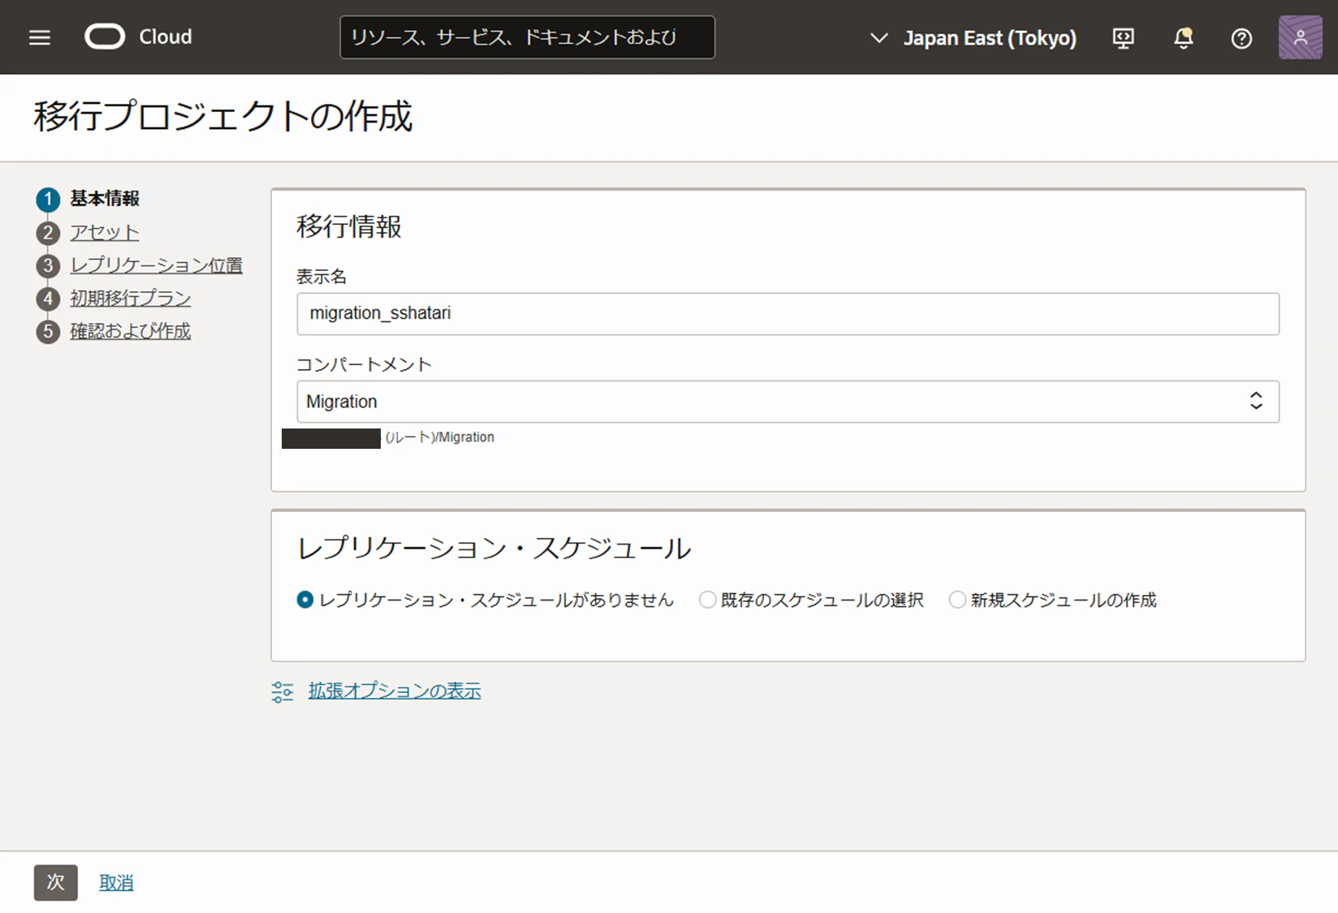Open the help question mark icon
Image resolution: width=1338 pixels, height=913 pixels.
pyautogui.click(x=1241, y=38)
